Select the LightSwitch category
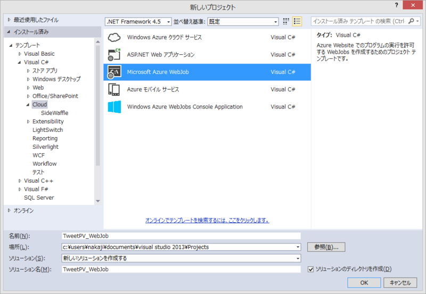 (47, 130)
